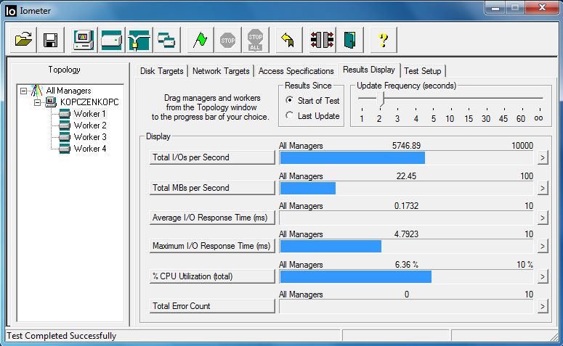The width and height of the screenshot is (563, 346).
Task: Click Iometer logo in title bar
Action: click(x=11, y=11)
